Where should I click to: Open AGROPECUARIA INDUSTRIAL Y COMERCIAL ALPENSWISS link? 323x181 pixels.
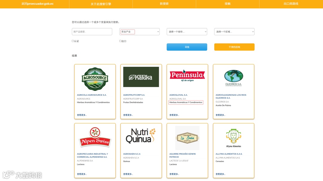click(92, 155)
